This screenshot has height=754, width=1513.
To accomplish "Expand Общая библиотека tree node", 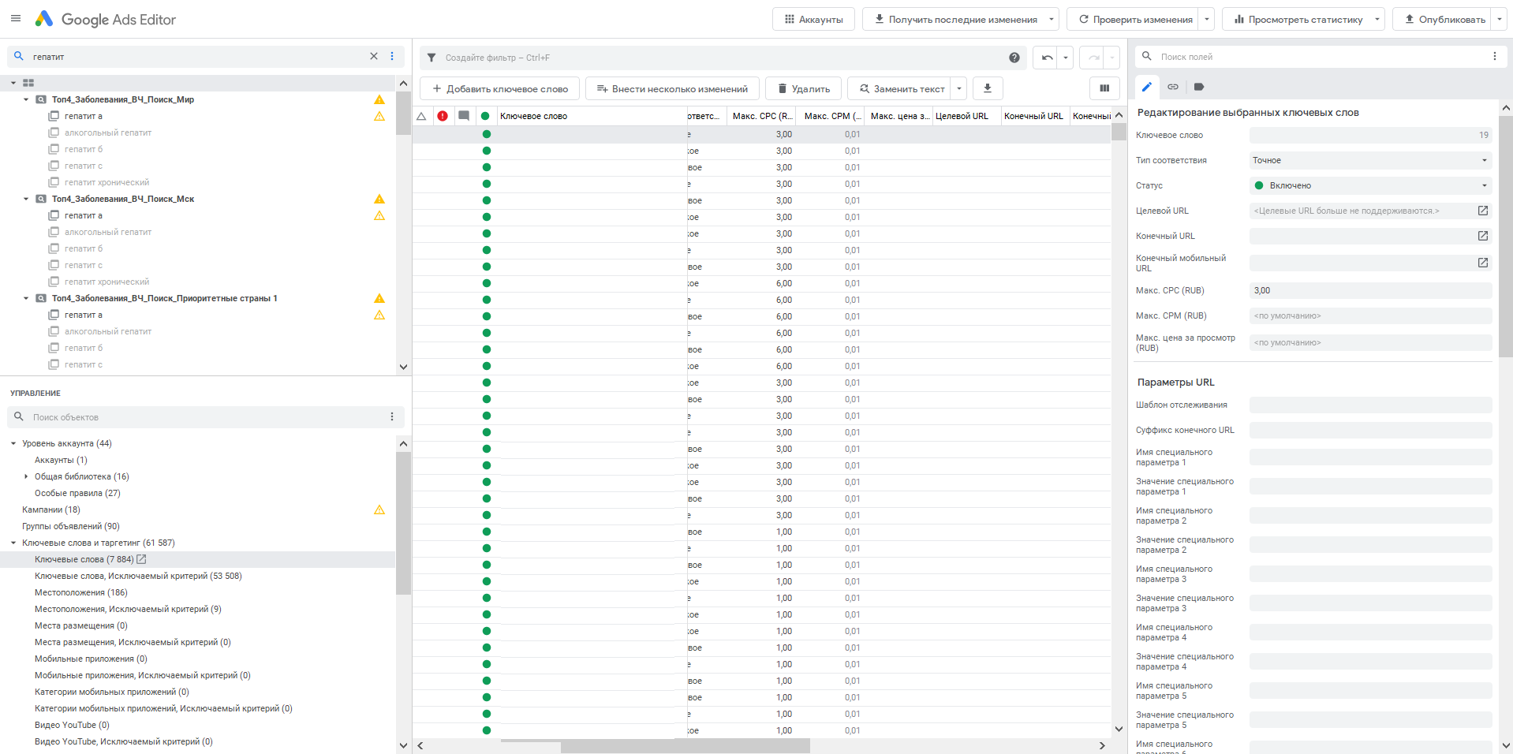I will (26, 476).
